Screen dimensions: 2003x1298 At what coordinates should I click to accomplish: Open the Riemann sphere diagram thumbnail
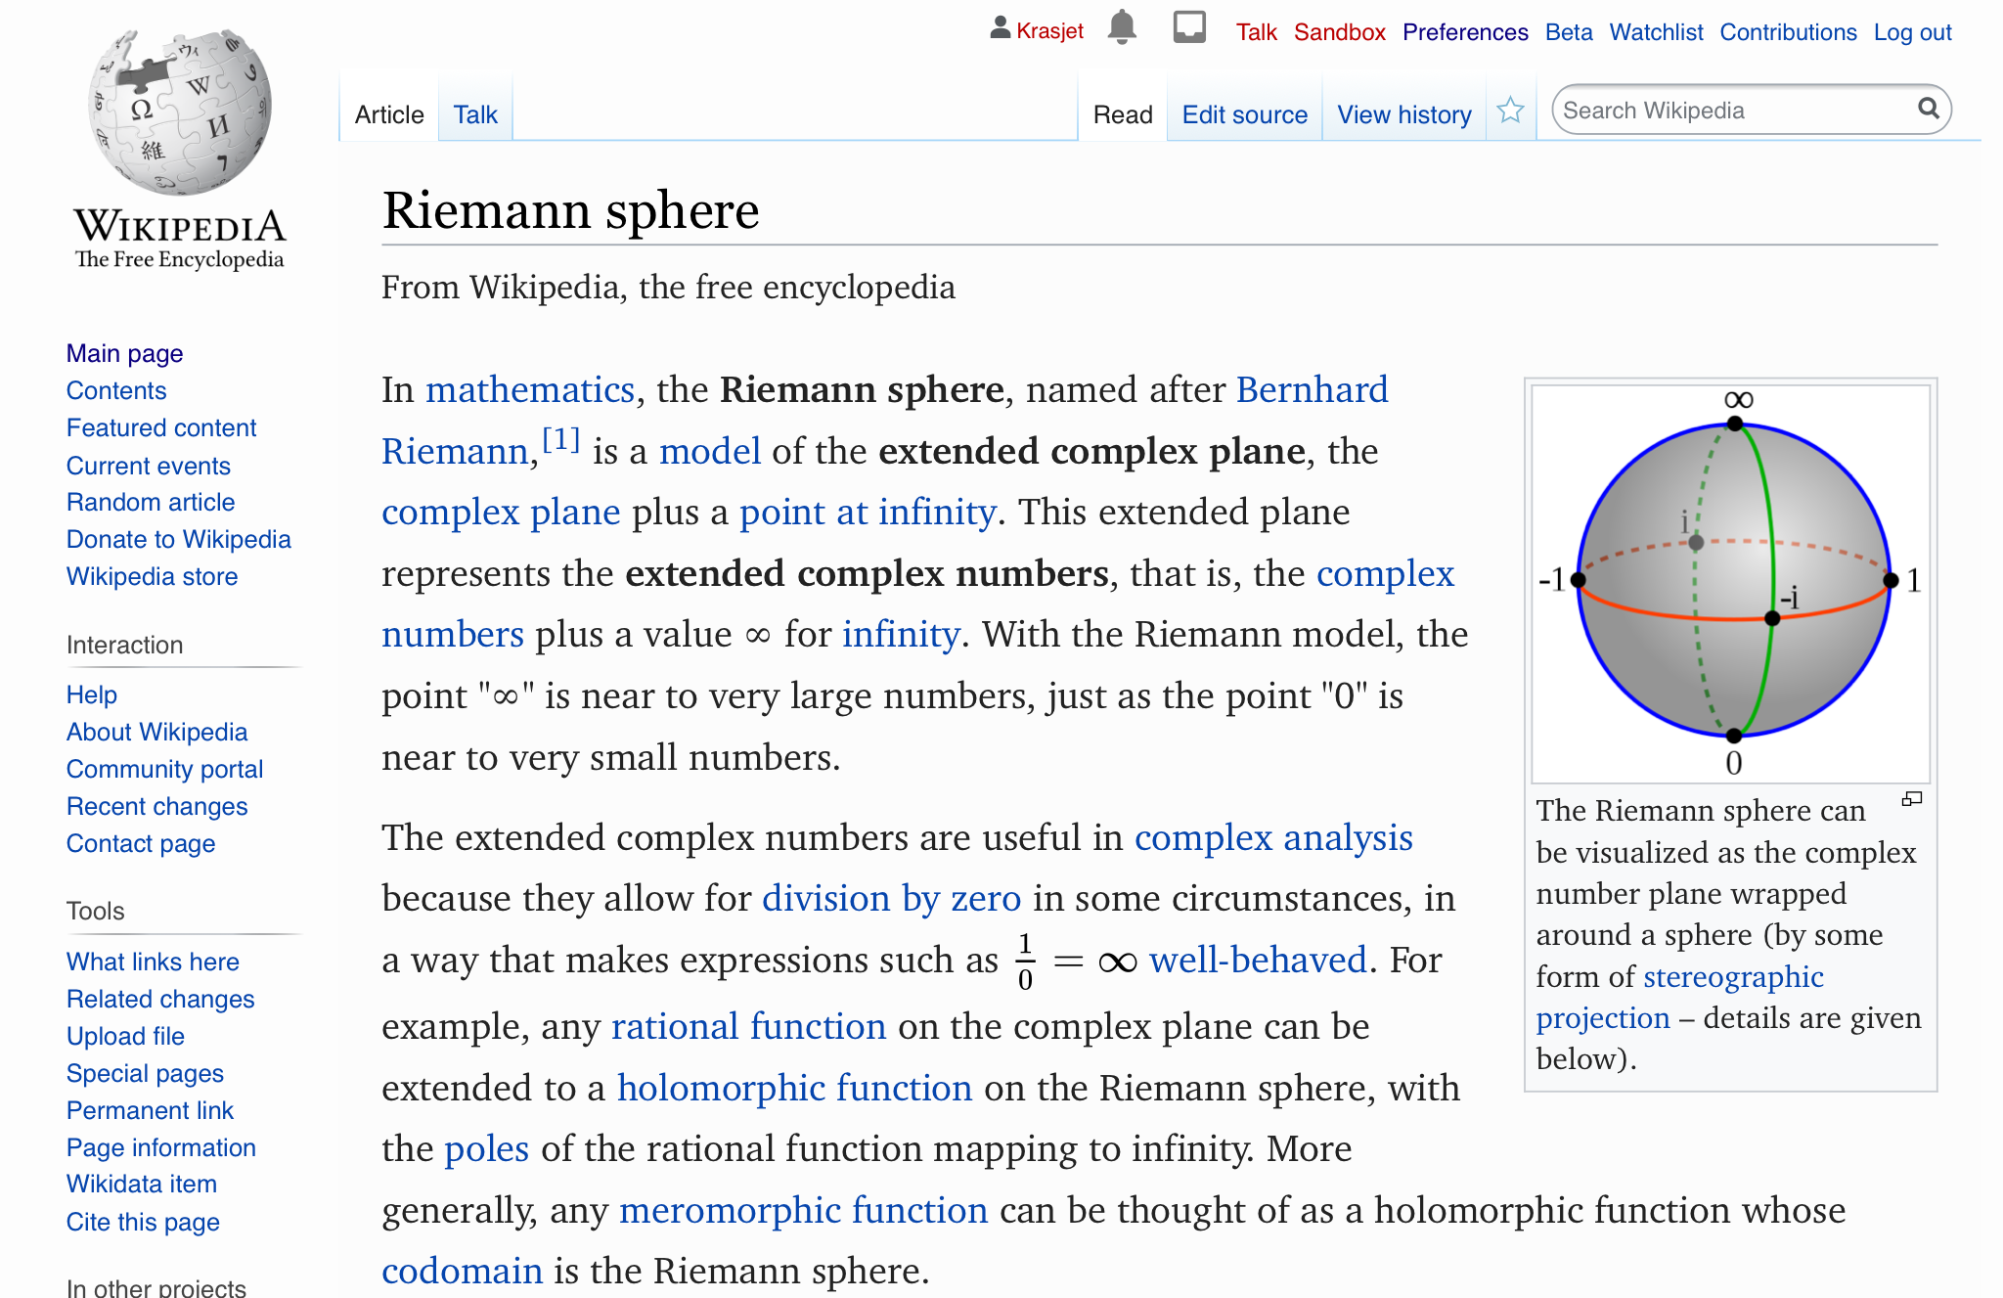click(1730, 581)
